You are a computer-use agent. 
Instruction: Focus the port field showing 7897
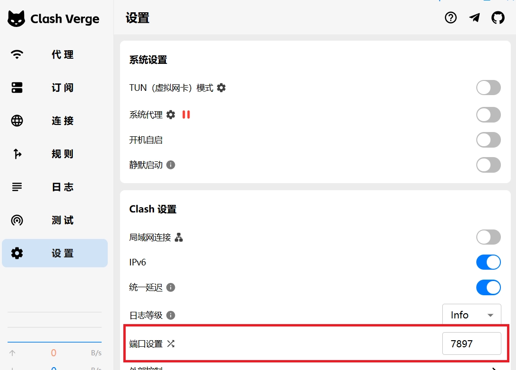472,344
